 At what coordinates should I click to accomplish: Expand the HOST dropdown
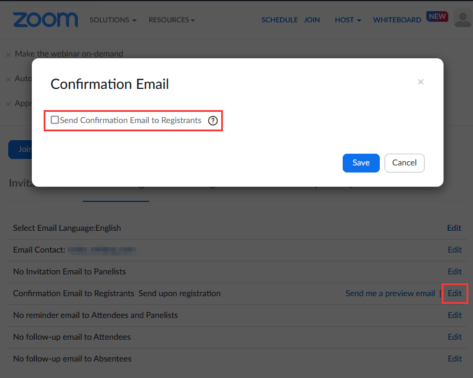347,19
